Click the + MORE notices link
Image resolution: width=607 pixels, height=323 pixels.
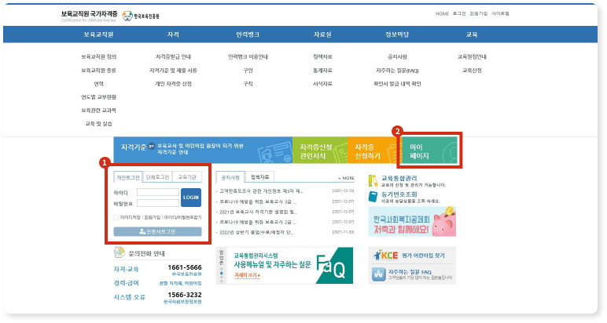click(347, 178)
